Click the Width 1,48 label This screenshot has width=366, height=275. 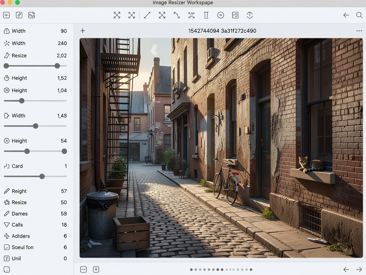[18, 116]
